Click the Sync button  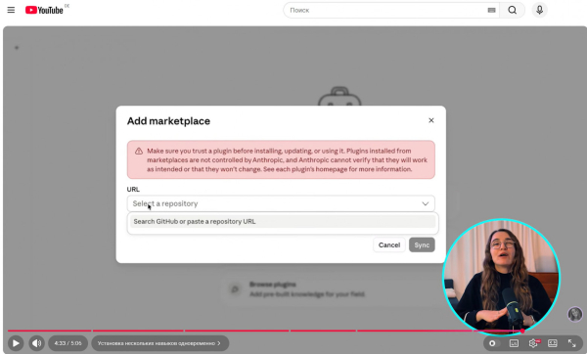pos(422,245)
